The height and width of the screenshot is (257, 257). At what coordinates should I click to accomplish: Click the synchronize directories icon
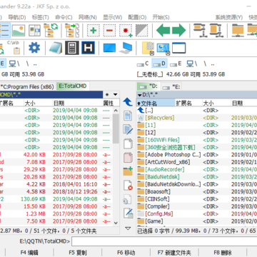coord(72,30)
